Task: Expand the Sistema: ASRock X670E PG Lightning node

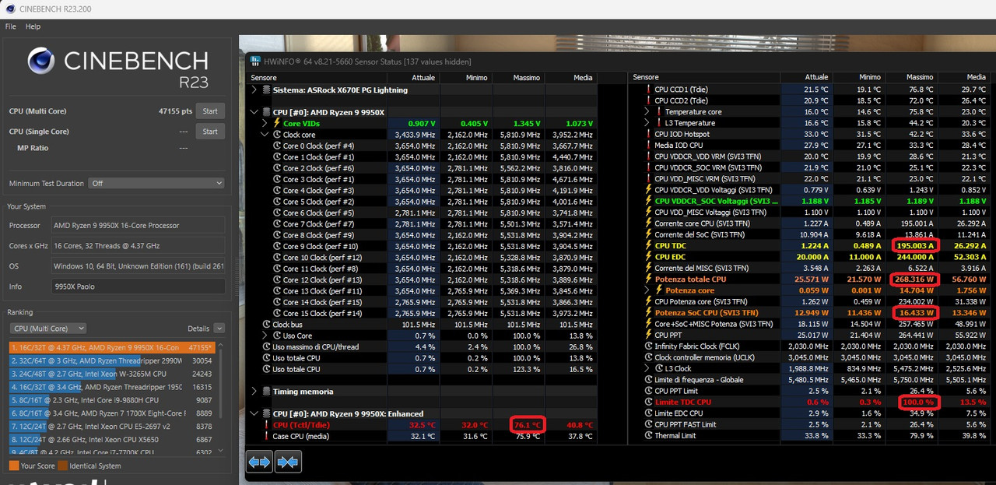Action: (254, 90)
